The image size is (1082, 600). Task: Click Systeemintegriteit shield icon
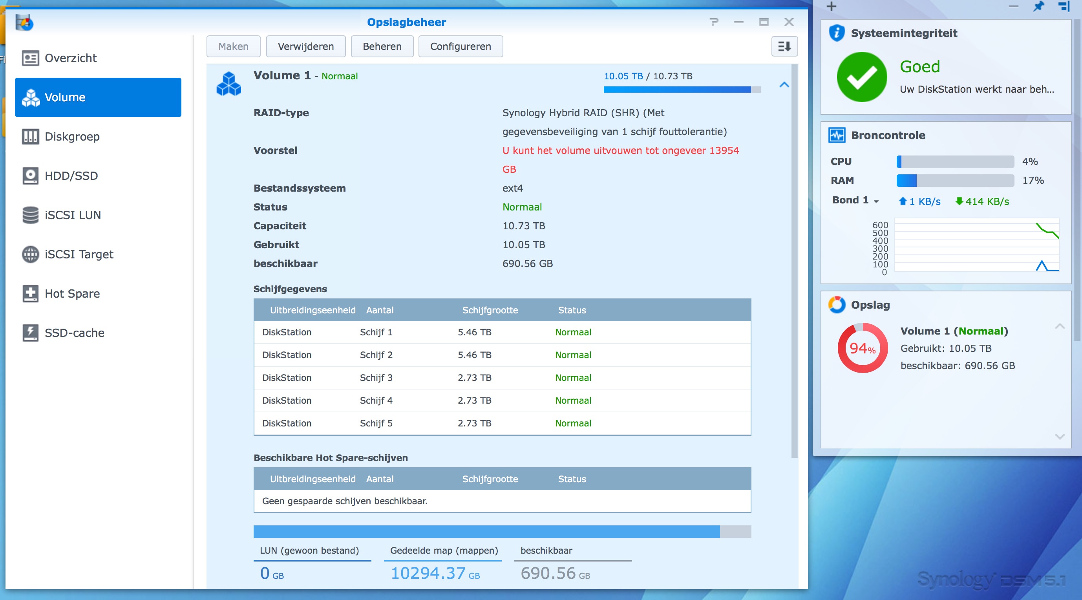[x=836, y=33]
